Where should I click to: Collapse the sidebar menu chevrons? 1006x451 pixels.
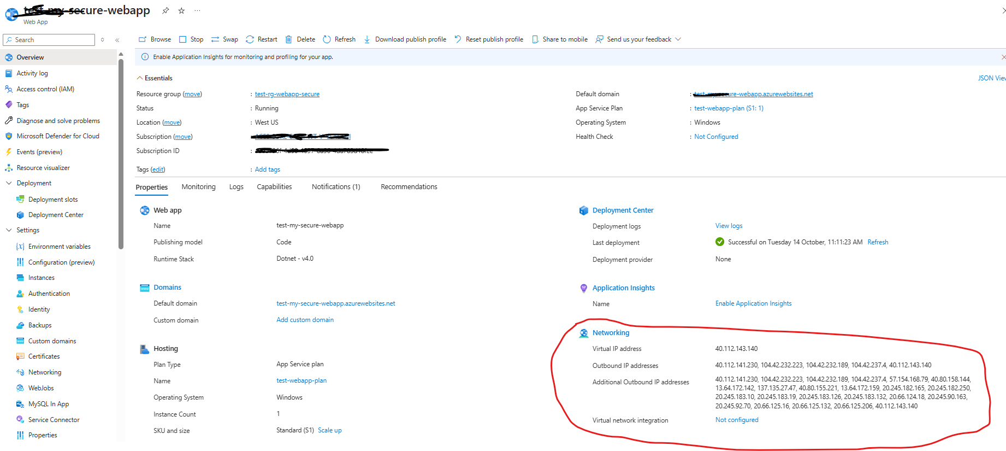[x=117, y=40]
